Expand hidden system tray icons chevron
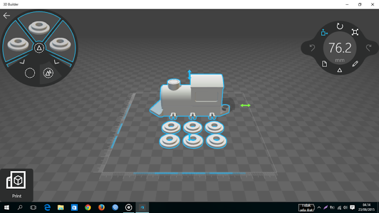 [319, 208]
